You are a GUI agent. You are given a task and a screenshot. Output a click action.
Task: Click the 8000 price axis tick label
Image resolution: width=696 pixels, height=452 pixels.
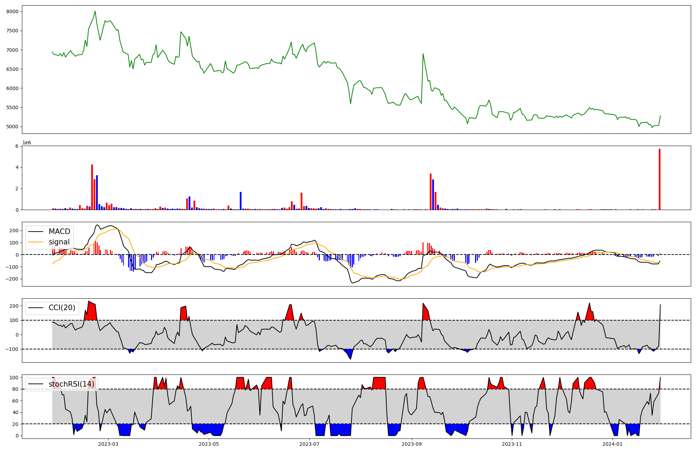[x=12, y=11]
